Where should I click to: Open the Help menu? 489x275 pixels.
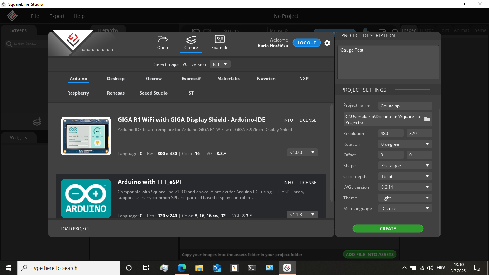tap(79, 16)
